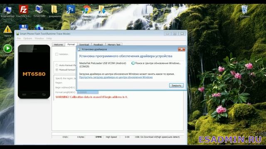Image resolution: width=266 pixels, height=149 pixels.
Task: Open the Help menu in Flash Tool
Action: pyautogui.click(x=49, y=38)
